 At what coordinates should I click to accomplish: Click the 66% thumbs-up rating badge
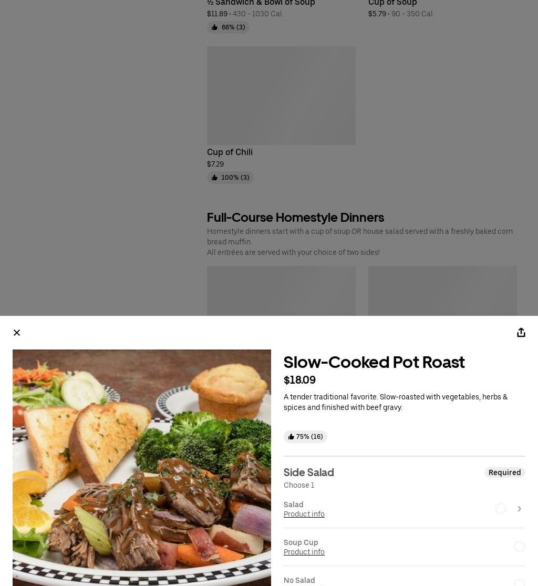coord(228,27)
